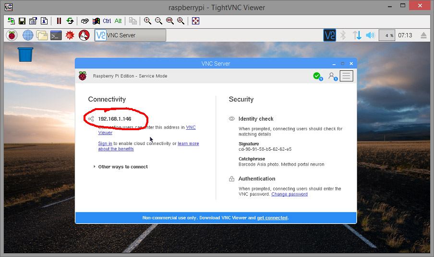Click the VNC tray icon in panel
Viewport: 434px width, 257px height.
tap(330, 35)
